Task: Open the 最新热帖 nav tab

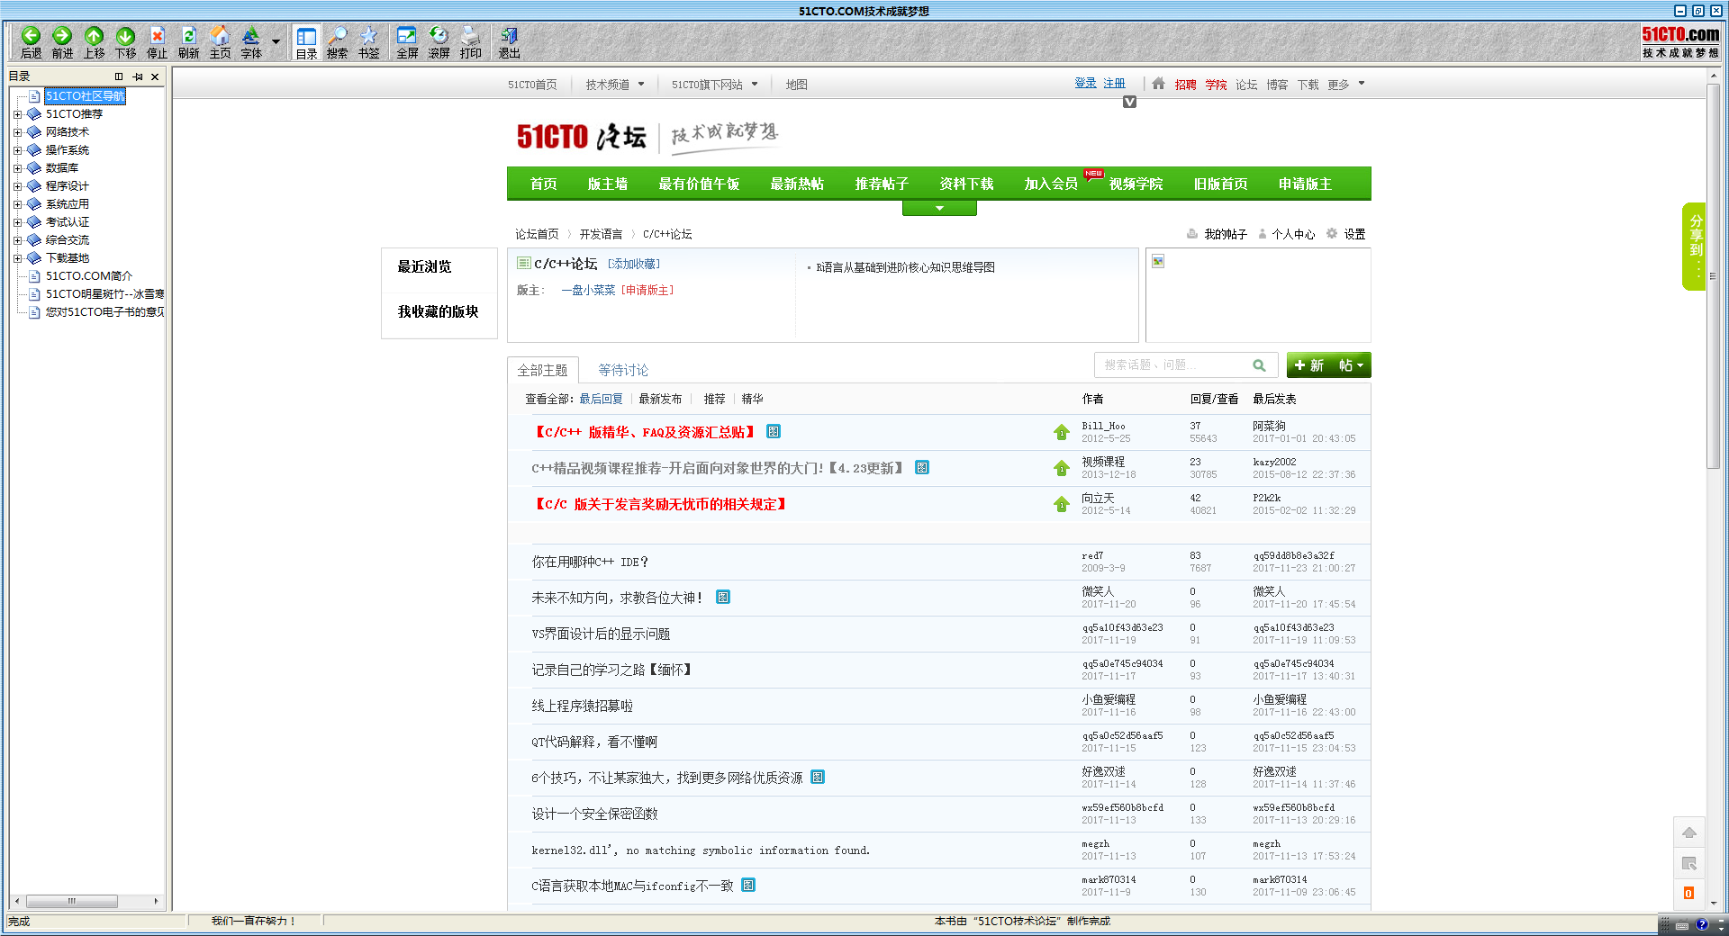Action: [x=797, y=184]
